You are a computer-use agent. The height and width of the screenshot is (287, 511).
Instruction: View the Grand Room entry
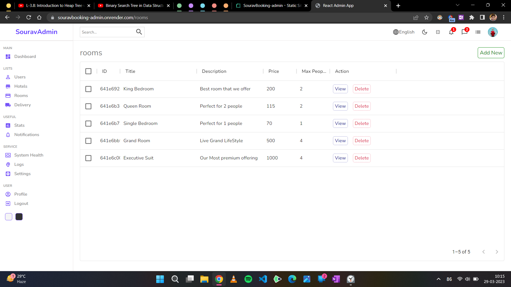coord(340,141)
